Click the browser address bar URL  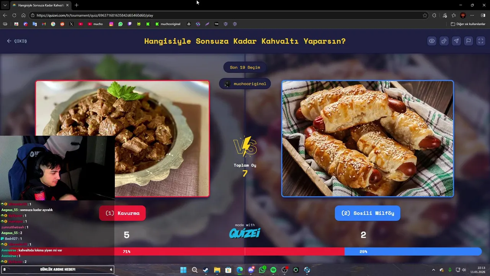[95, 15]
